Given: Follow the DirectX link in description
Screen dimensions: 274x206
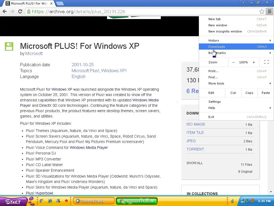Looking at the screenshot, I should pos(45,105).
